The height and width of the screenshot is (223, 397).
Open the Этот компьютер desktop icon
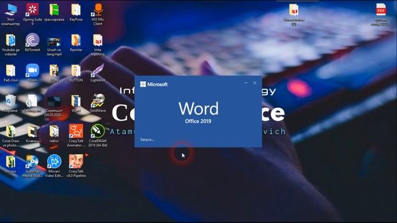point(11,15)
